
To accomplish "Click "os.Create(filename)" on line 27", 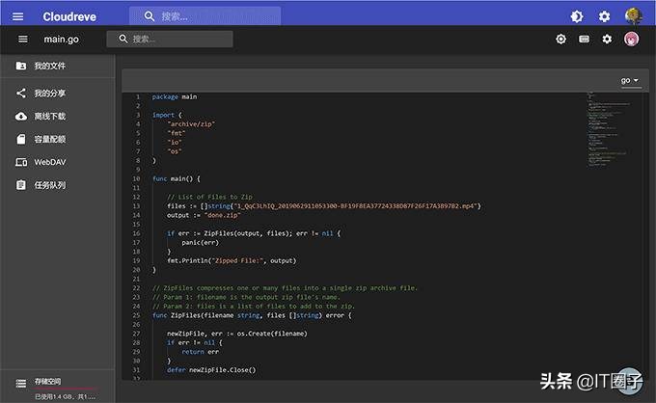I will pos(272,334).
